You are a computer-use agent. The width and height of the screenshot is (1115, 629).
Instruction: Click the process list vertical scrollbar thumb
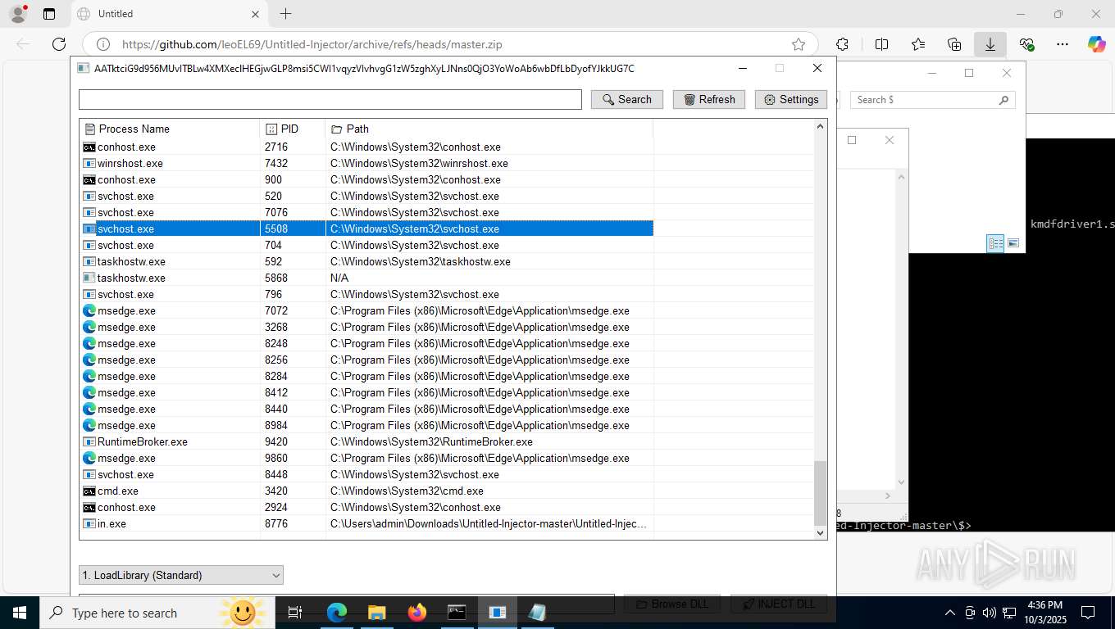click(x=820, y=493)
